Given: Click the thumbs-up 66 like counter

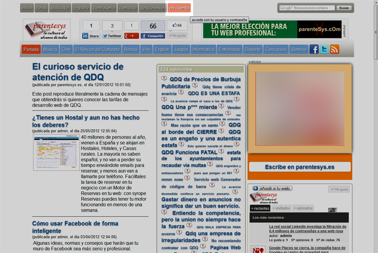Looking at the screenshot, I should coord(177,25).
